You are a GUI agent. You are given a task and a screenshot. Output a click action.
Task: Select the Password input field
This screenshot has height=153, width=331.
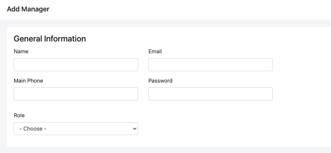click(x=210, y=94)
